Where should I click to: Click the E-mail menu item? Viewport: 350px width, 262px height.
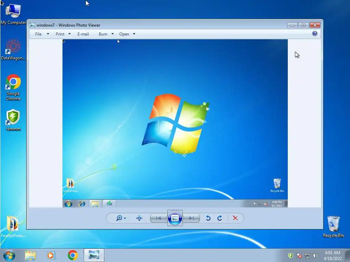pyautogui.click(x=83, y=34)
